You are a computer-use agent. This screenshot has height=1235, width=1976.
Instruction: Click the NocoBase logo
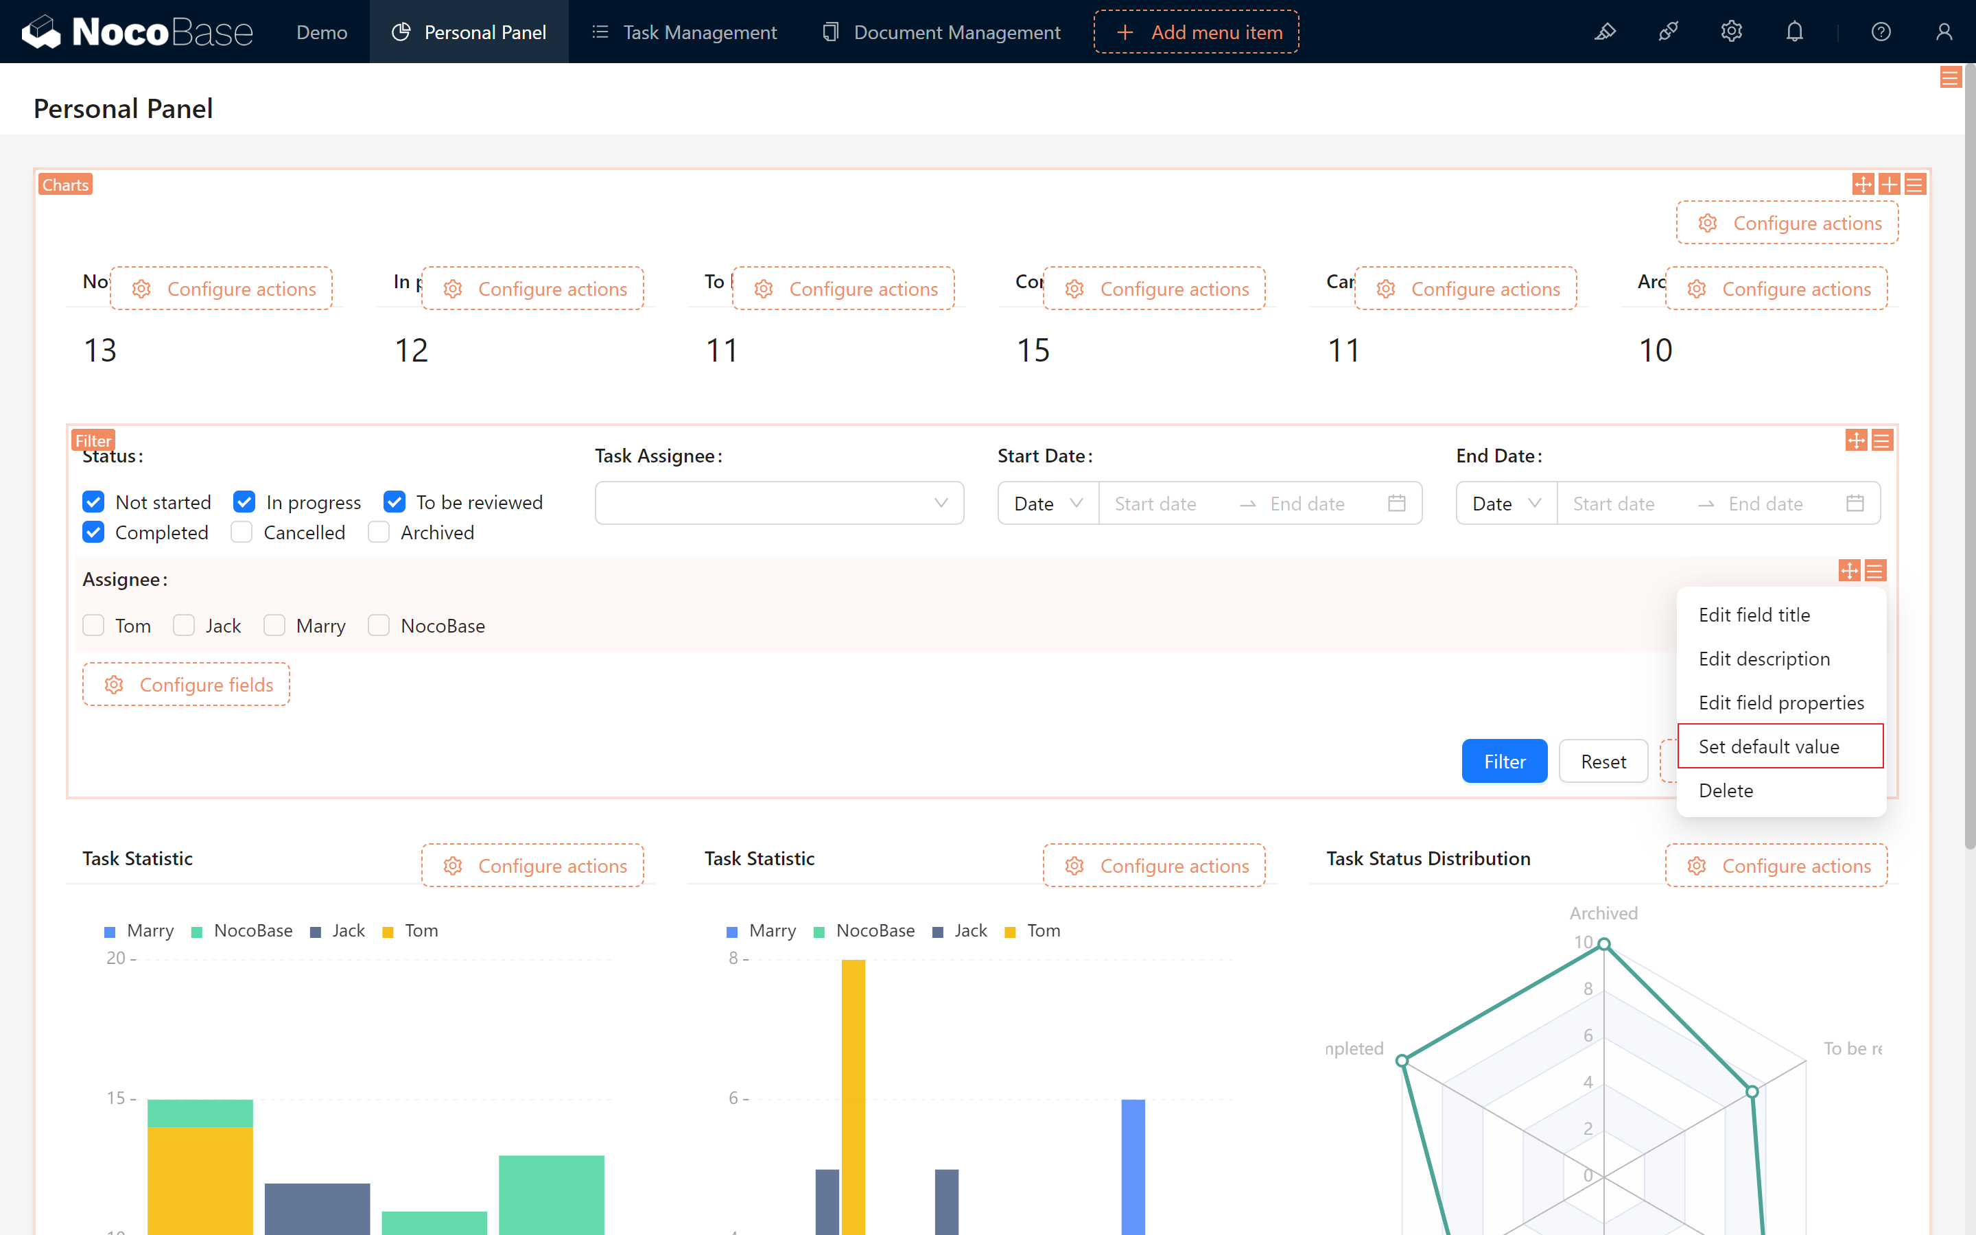click(137, 32)
